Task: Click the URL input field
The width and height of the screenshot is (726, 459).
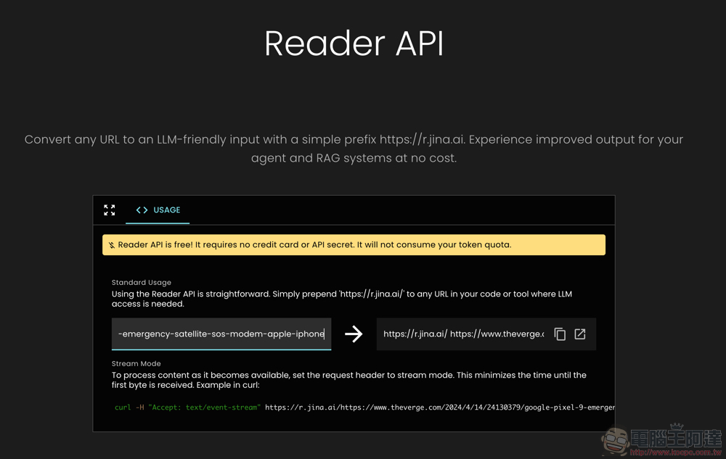Action: coord(221,334)
